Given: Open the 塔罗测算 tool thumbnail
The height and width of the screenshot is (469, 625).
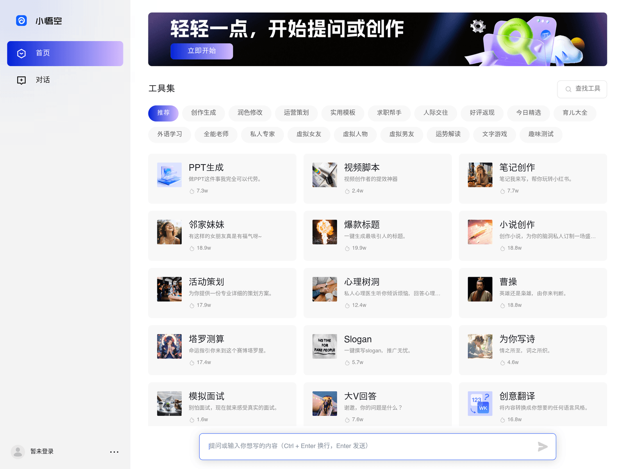Looking at the screenshot, I should coord(169,347).
